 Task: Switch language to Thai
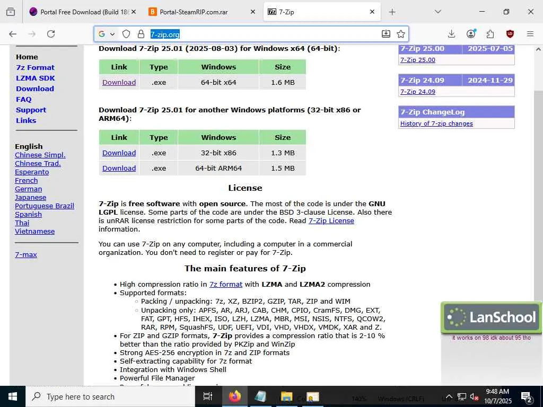(22, 223)
